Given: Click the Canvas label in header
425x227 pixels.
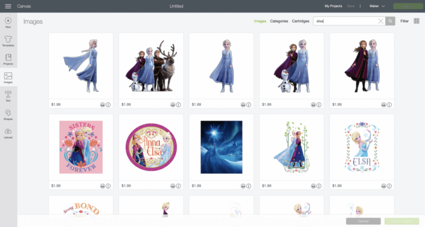Looking at the screenshot, I should [x=24, y=6].
